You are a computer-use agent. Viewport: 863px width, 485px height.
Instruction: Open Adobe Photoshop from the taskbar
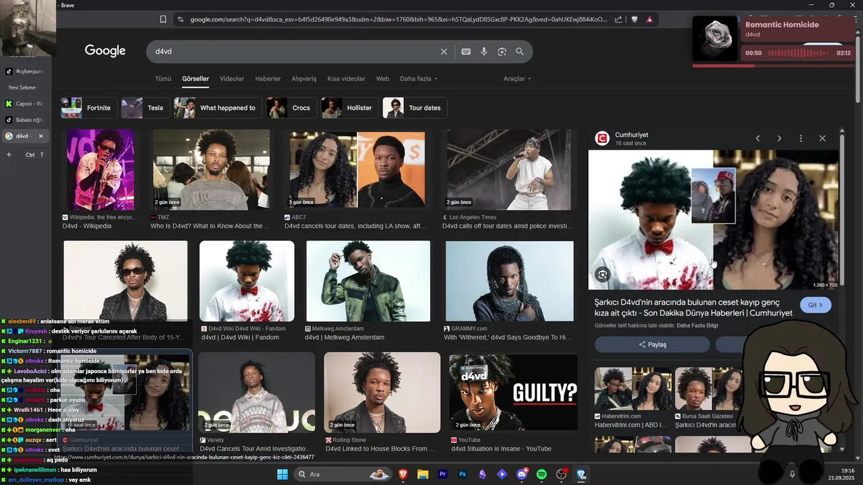point(463,474)
